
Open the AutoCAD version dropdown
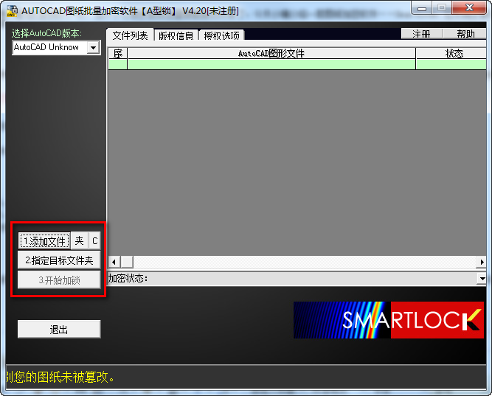[93, 48]
